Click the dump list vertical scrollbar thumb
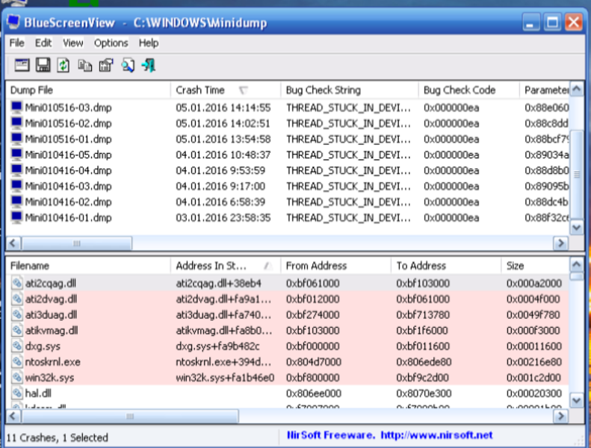 pos(576,174)
